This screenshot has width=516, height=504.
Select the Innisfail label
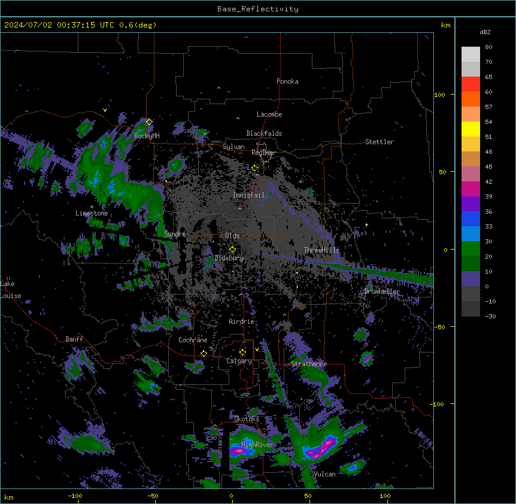[x=248, y=195]
